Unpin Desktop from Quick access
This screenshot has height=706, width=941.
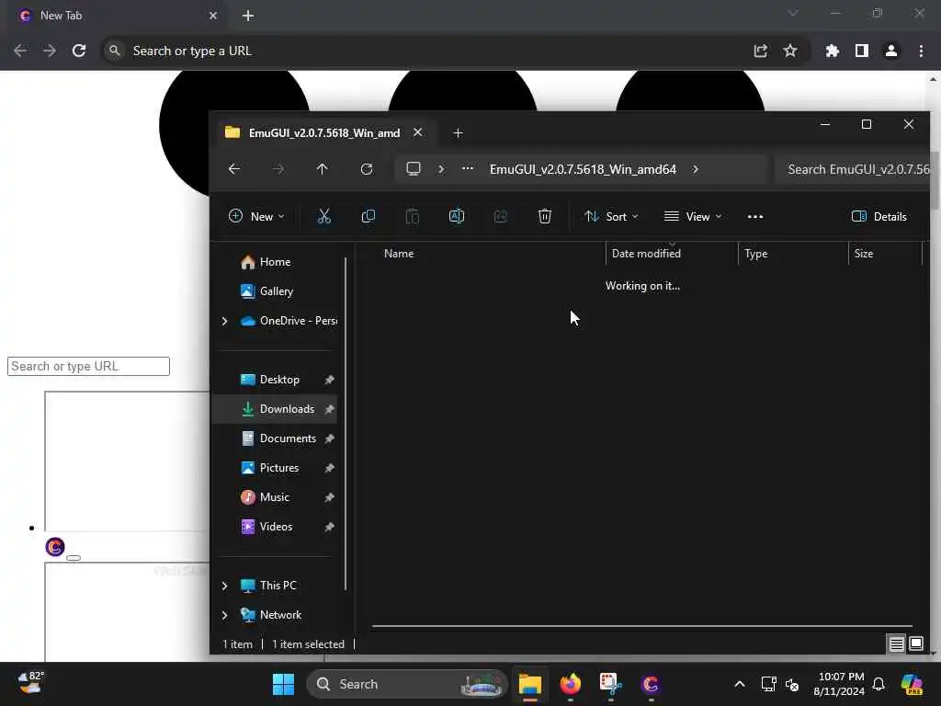coord(330,380)
